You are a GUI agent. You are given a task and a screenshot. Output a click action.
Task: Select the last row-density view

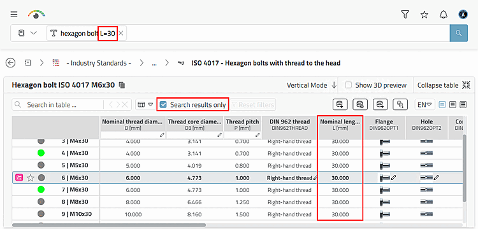pyautogui.click(x=463, y=105)
